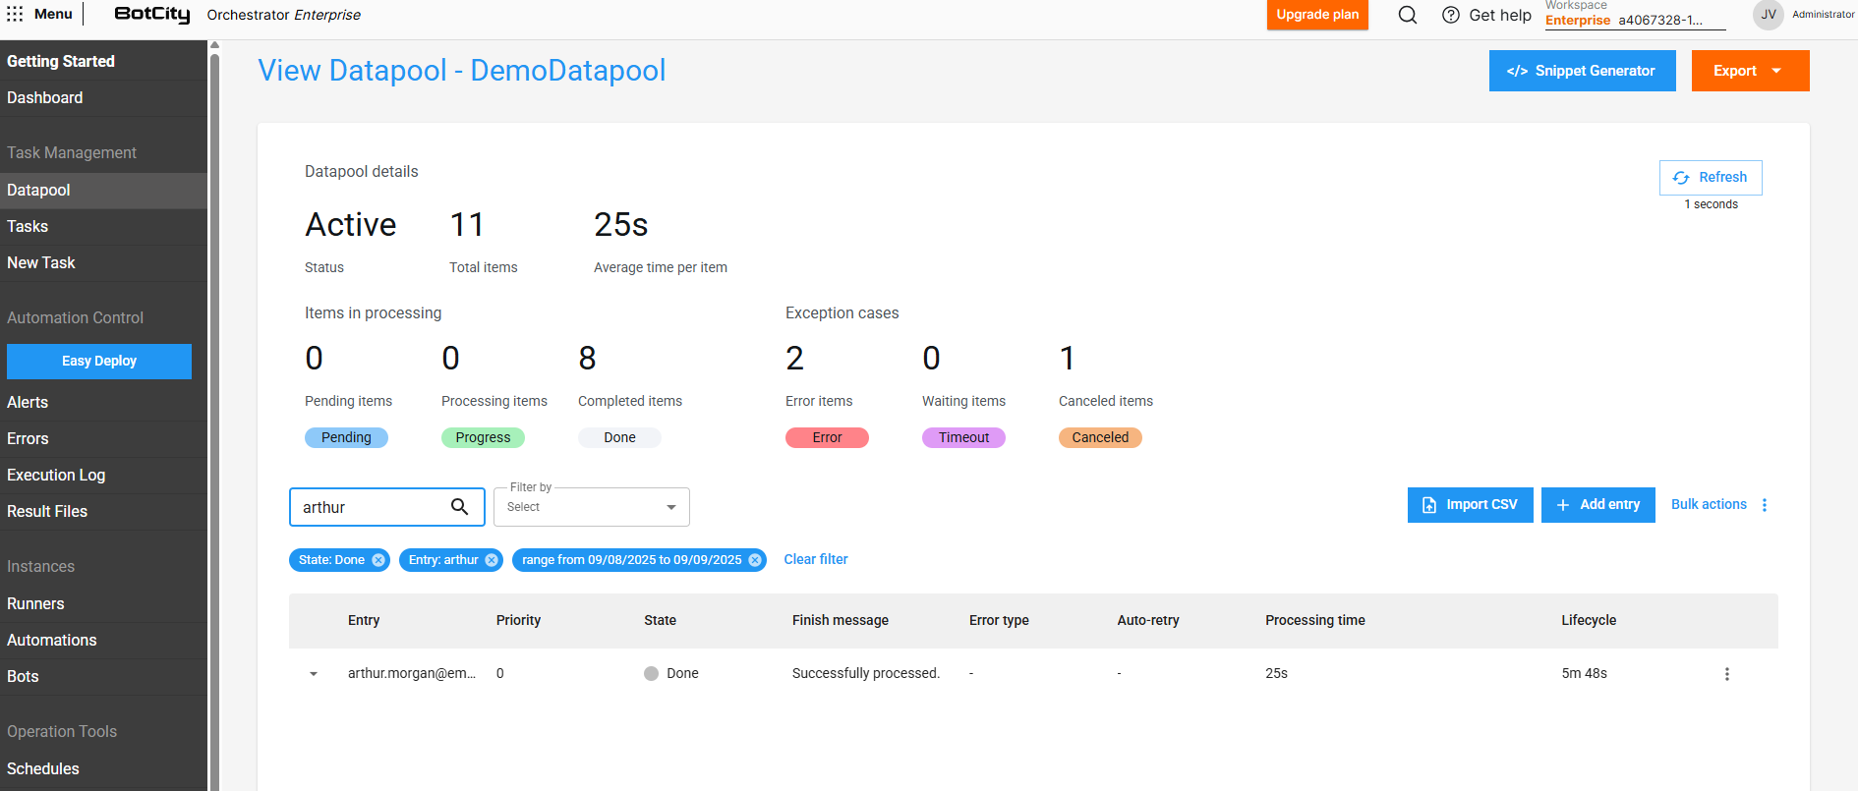Go to Runners in the sidebar
Image resolution: width=1858 pixels, height=791 pixels.
(x=35, y=603)
